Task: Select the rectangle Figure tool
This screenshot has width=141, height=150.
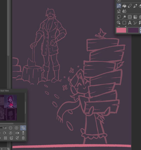Action: [124, 23]
